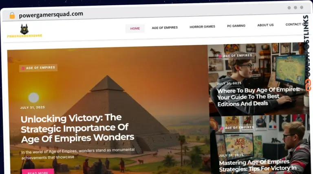Open the About Us page
The height and width of the screenshot is (174, 313).
tap(265, 25)
